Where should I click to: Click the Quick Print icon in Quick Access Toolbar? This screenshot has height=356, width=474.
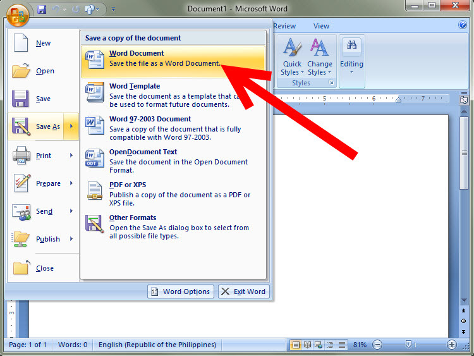click(90, 9)
